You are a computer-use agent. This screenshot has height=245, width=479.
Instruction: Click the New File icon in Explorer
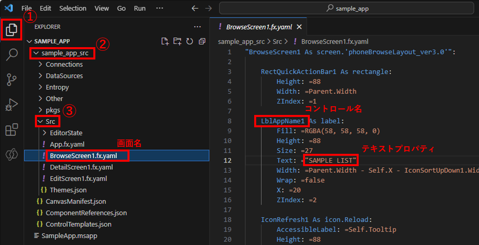point(165,41)
